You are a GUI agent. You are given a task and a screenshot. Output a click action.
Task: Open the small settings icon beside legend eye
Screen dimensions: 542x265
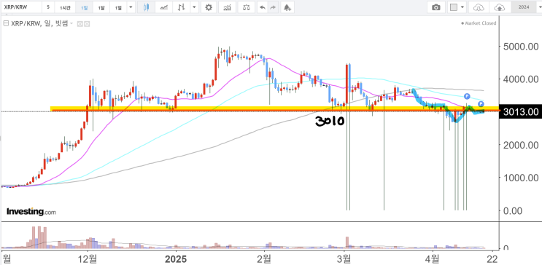click(87, 24)
